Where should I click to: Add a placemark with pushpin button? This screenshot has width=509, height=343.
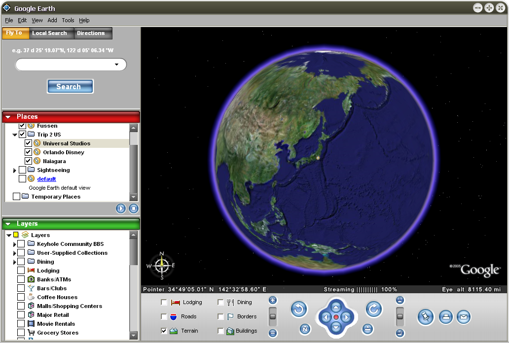[x=425, y=317]
